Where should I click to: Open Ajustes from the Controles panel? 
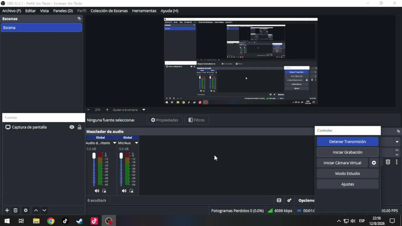[x=347, y=184]
